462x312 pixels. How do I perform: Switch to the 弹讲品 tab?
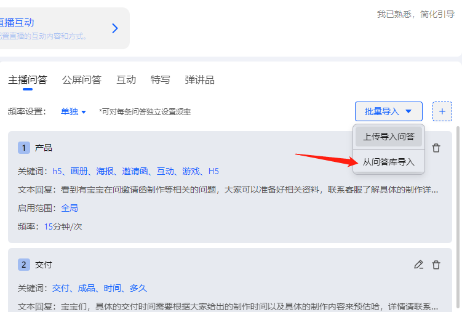(199, 79)
